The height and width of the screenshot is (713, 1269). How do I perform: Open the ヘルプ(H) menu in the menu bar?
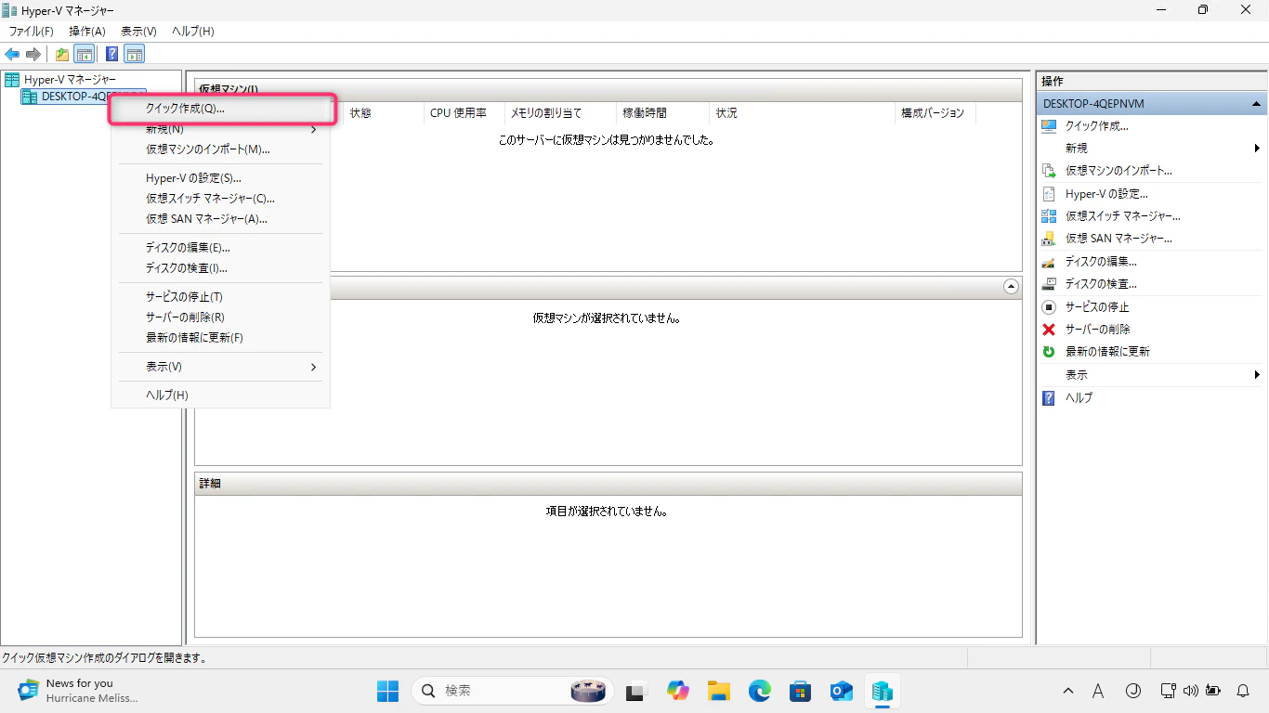pos(193,31)
